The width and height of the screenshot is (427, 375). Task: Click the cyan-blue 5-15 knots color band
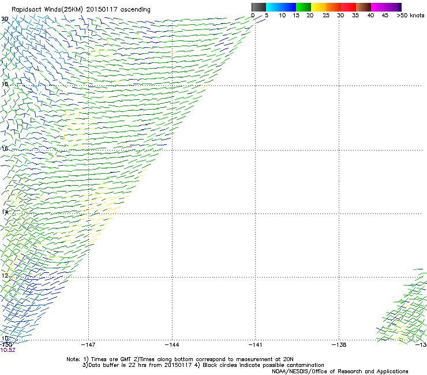click(281, 7)
